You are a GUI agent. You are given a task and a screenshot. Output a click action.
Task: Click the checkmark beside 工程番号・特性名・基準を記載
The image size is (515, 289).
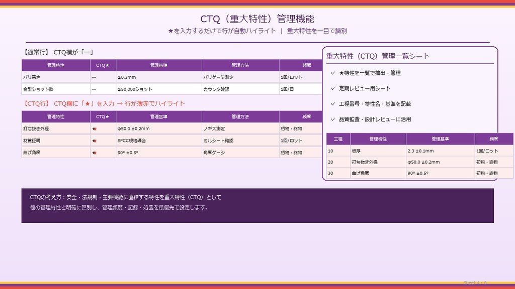333,104
